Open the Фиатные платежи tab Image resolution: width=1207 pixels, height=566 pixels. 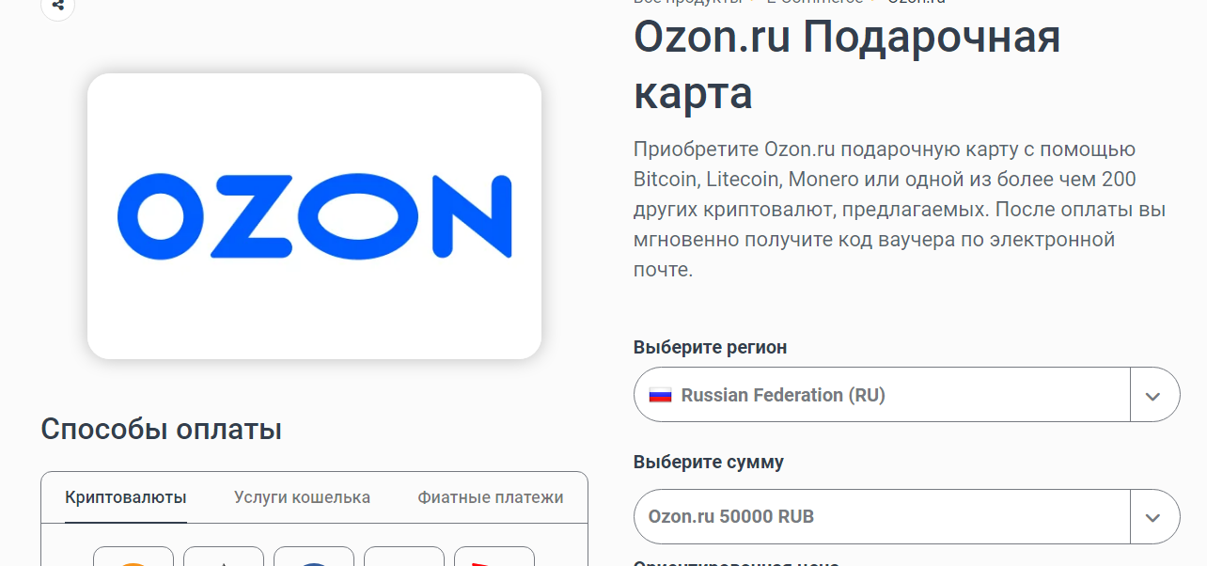click(x=491, y=497)
